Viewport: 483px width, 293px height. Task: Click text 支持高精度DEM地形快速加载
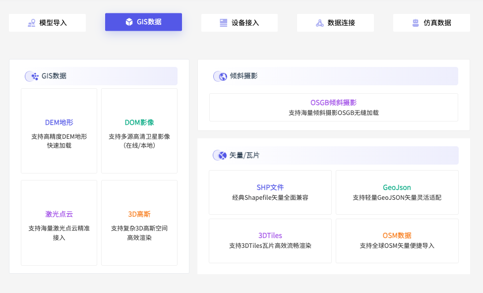(x=59, y=141)
